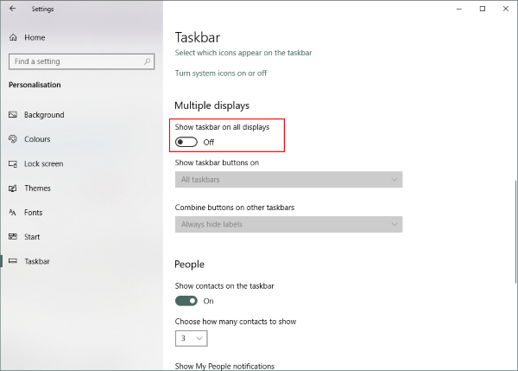Select the Background picture icon
This screenshot has height=371, width=518.
pos(13,115)
